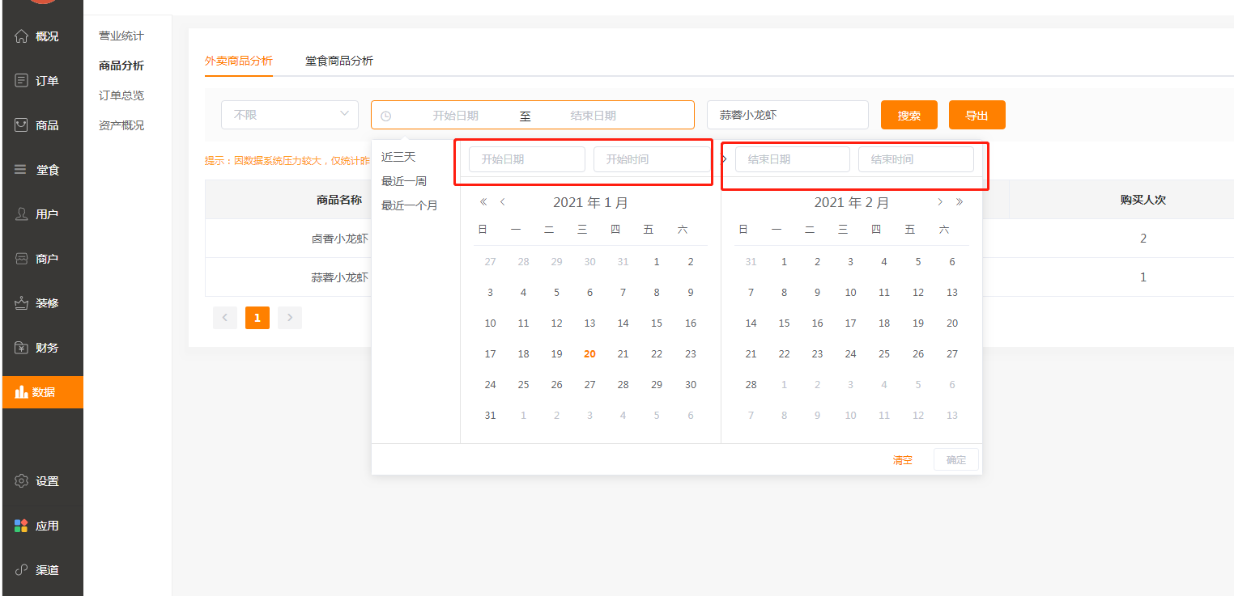Click the 2021 年 1 月 header label

590,202
